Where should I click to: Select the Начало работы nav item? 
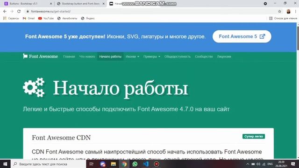(x=110, y=56)
